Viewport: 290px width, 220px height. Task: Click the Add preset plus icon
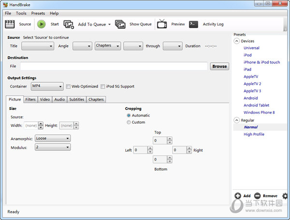tap(238, 196)
